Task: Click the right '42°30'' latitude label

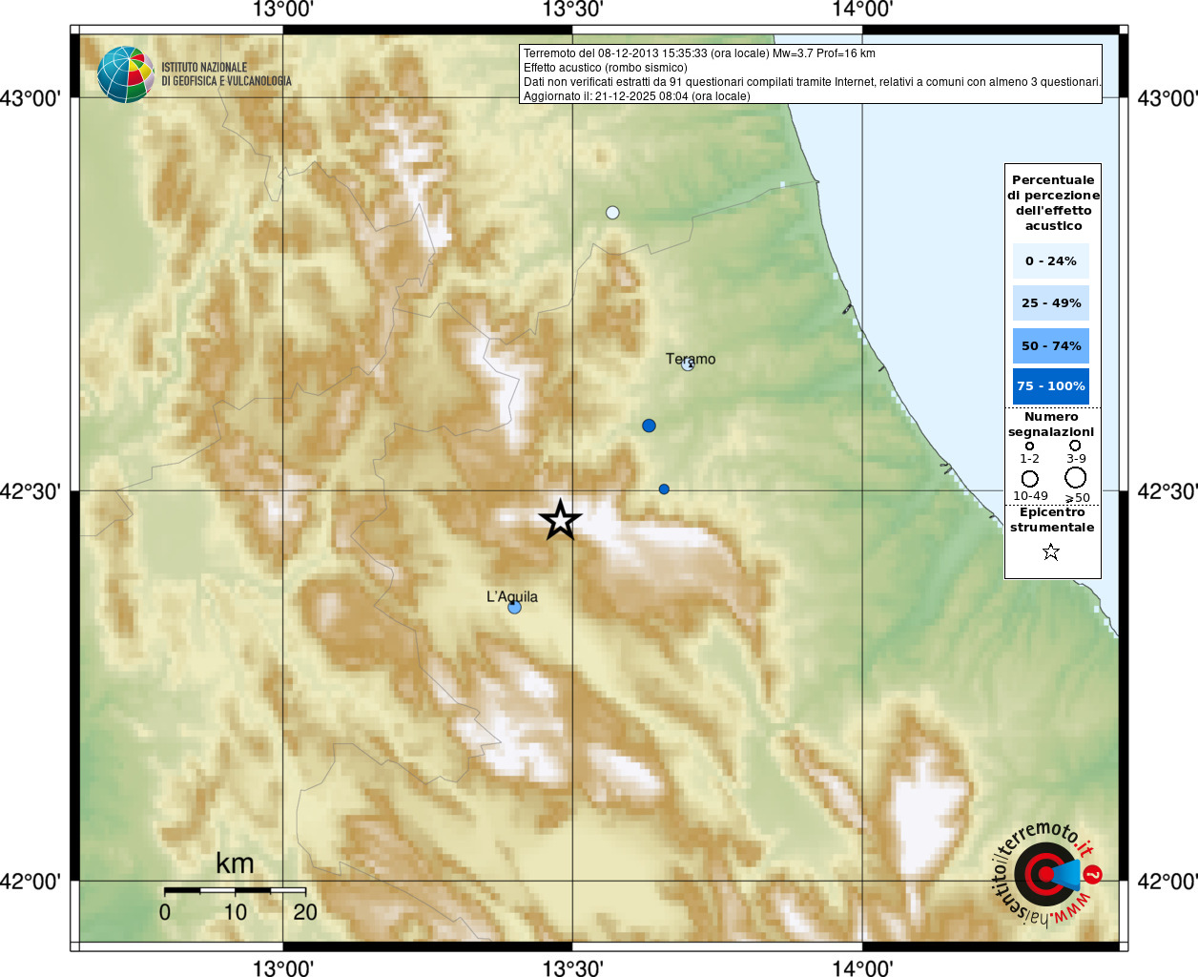Action: [x=1167, y=491]
